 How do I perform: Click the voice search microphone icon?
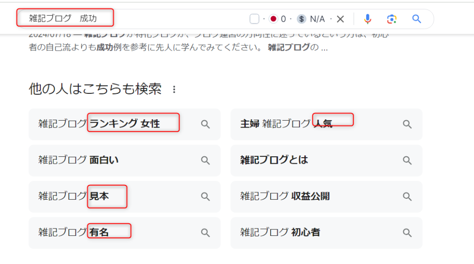click(x=367, y=19)
